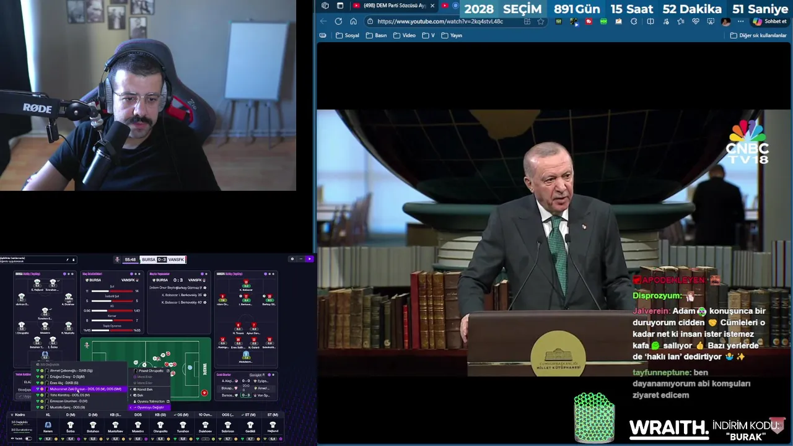Image resolution: width=793 pixels, height=446 pixels.
Task: Open the browser three-dot settings menu
Action: [740, 21]
